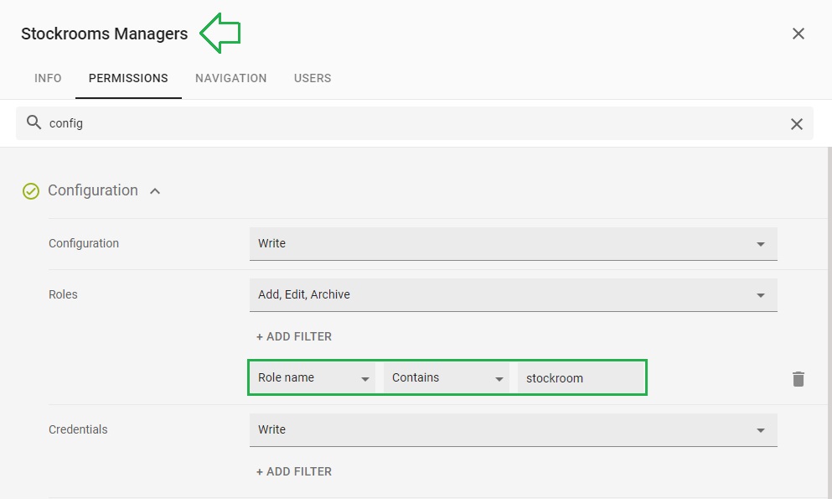Collapse the Configuration section chevron

click(x=155, y=191)
